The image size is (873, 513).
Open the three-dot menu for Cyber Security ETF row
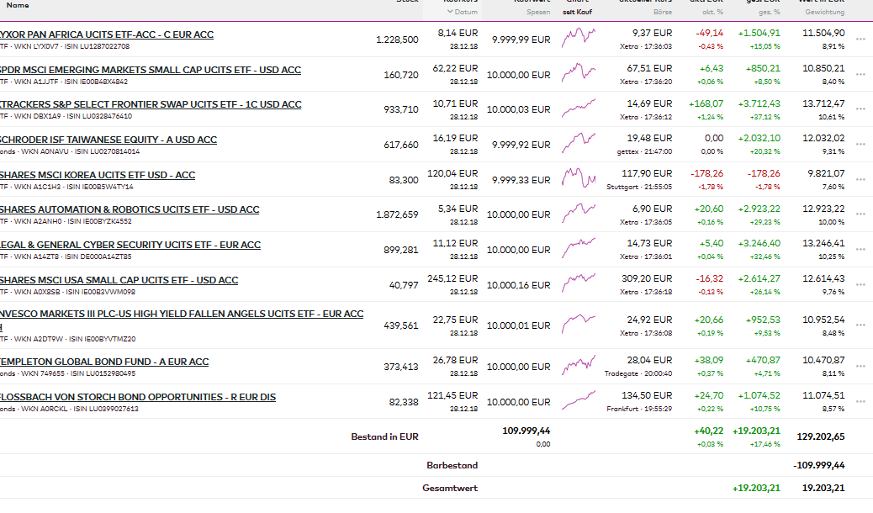click(x=860, y=250)
